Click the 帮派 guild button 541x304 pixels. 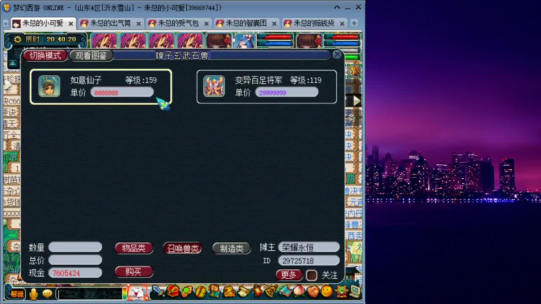click(17, 294)
